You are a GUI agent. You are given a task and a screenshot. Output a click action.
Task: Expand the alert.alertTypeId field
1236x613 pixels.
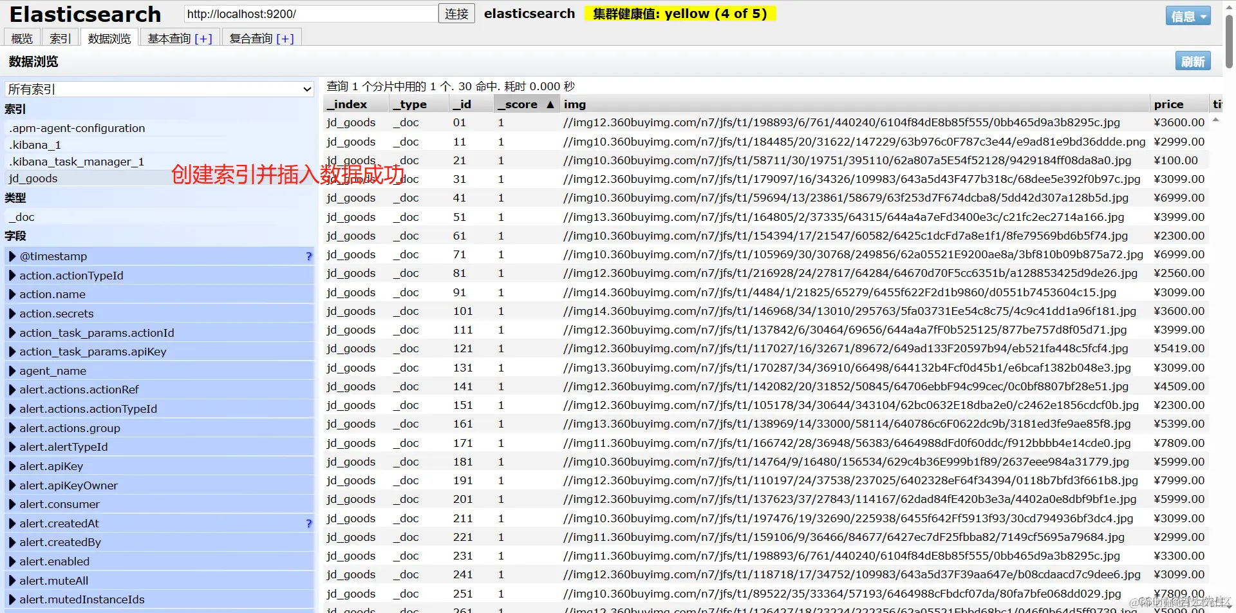(12, 447)
